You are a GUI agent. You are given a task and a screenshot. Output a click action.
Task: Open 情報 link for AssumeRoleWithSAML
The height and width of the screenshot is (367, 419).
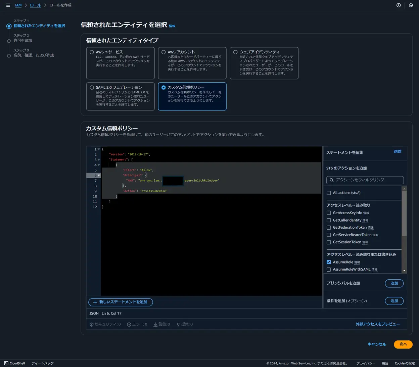pos(374,270)
